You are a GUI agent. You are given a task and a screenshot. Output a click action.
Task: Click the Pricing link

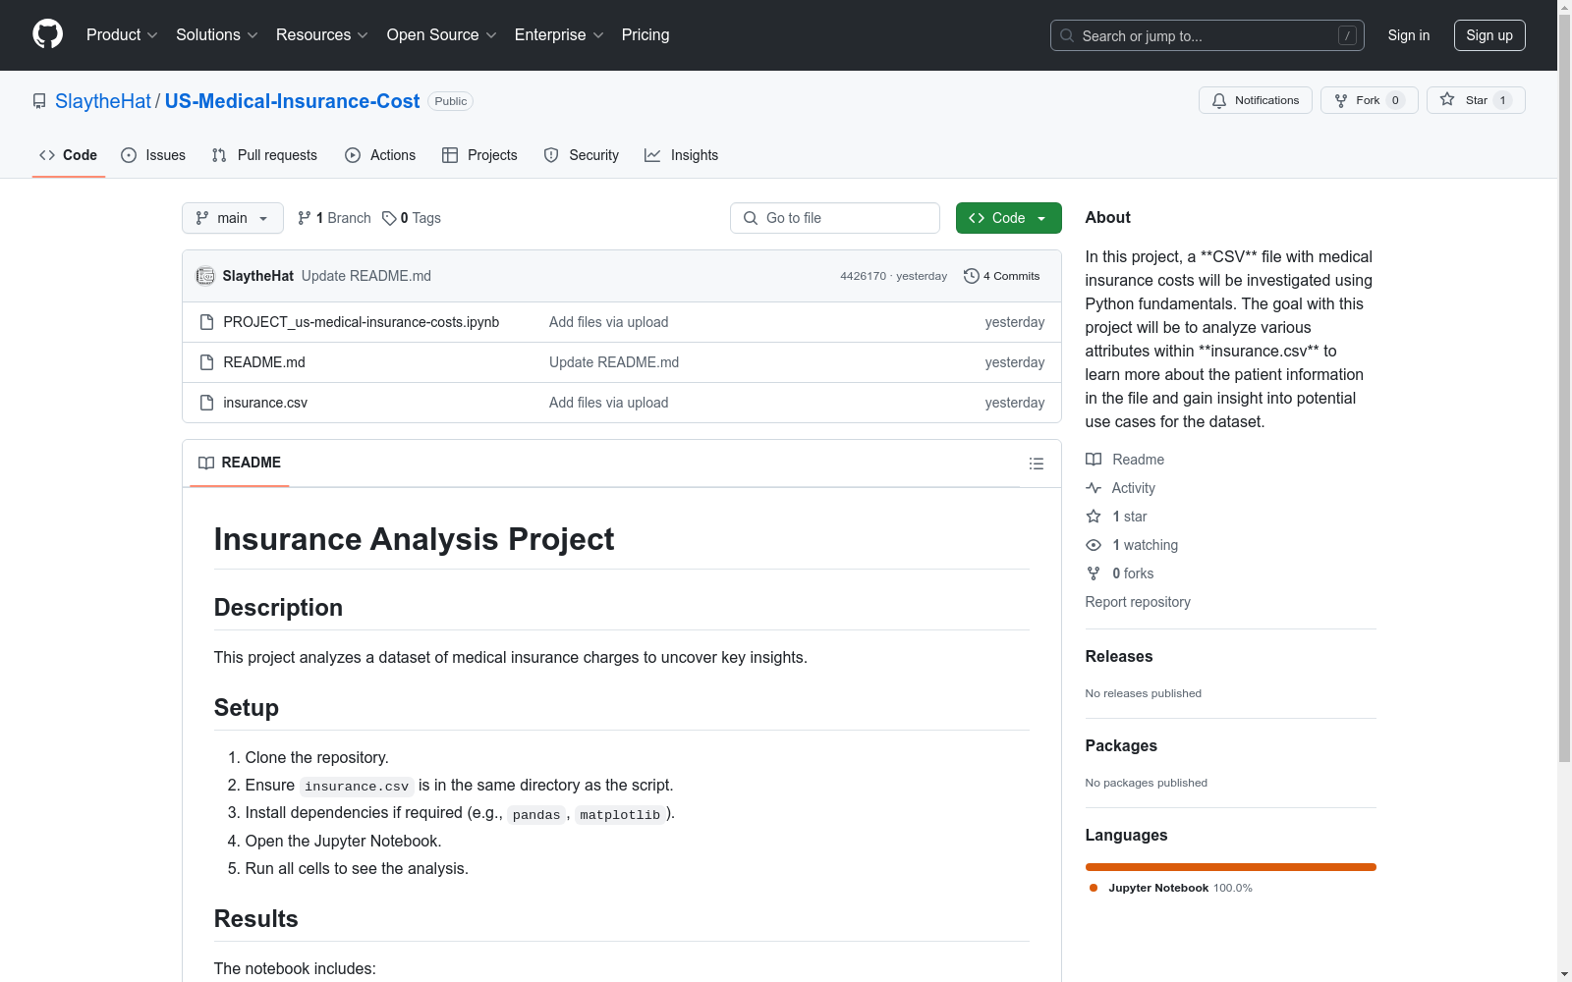(646, 35)
